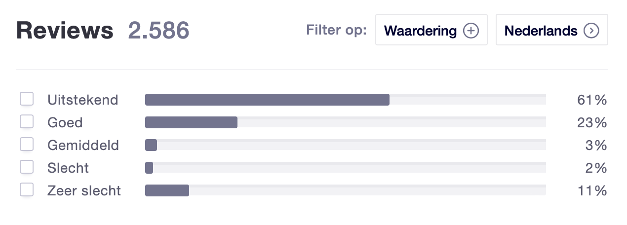The image size is (627, 225).
Task: Toggle the Zeer slecht checkbox
Action: click(27, 190)
